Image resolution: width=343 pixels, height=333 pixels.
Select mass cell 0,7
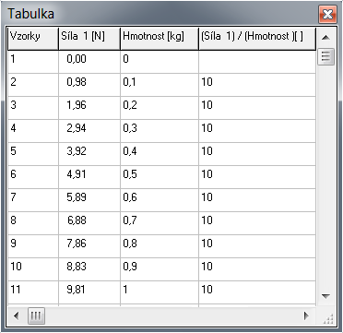(160, 223)
